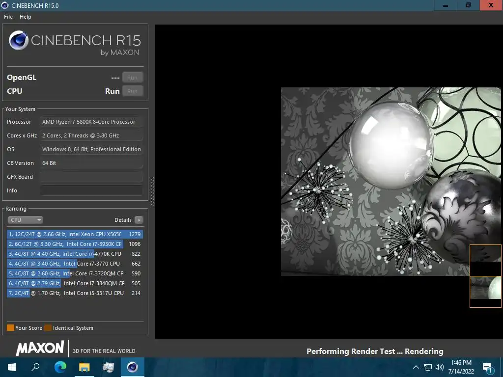Open the CPU ranking dropdown
The image size is (503, 377).
(x=25, y=220)
